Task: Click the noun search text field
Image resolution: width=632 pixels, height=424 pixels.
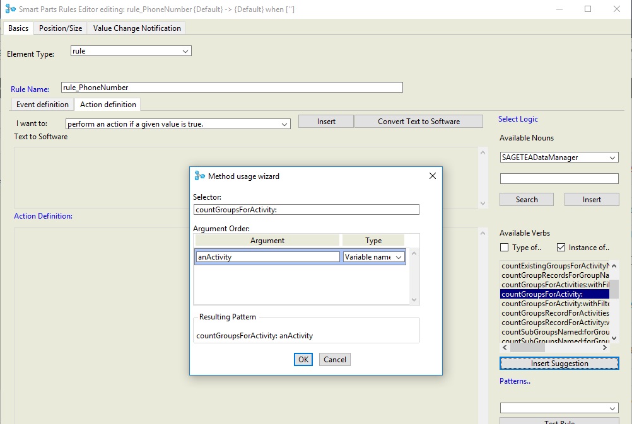Action: [x=559, y=178]
